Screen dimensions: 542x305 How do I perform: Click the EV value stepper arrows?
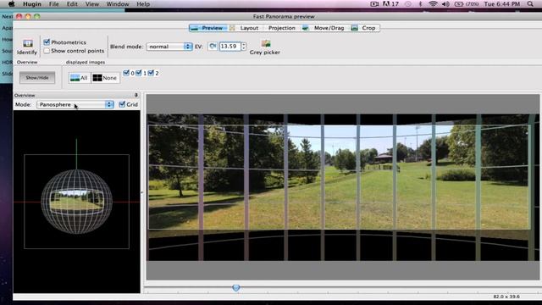(244, 47)
